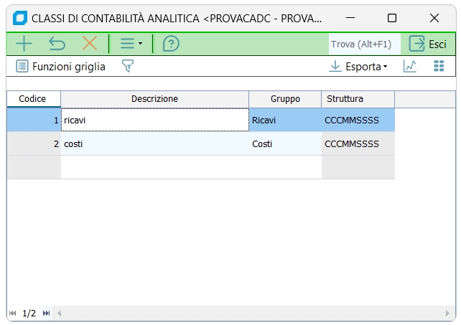Select the Struttura column header
This screenshot has height=325, width=461.
coord(358,99)
